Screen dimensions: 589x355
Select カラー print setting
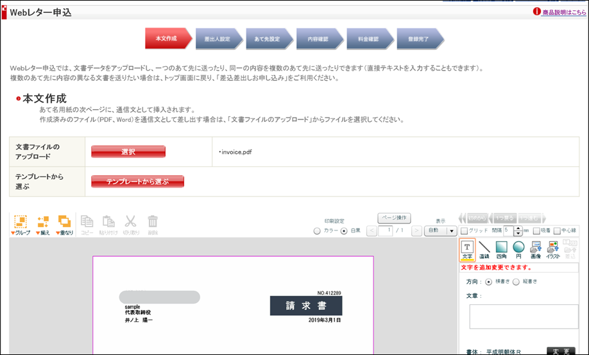click(x=317, y=231)
